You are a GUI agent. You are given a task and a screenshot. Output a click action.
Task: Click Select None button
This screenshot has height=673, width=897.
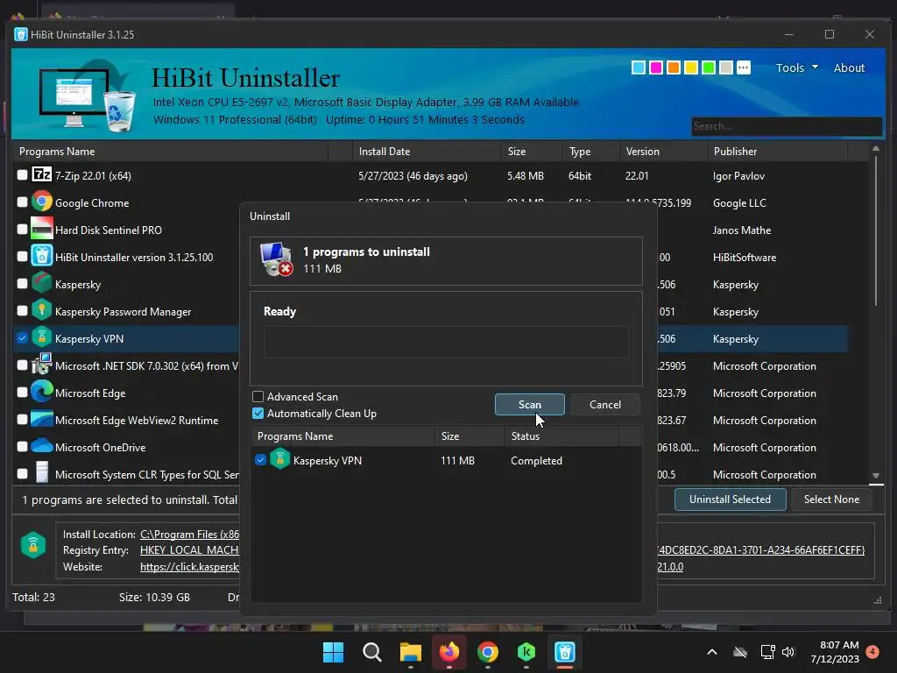tap(831, 499)
